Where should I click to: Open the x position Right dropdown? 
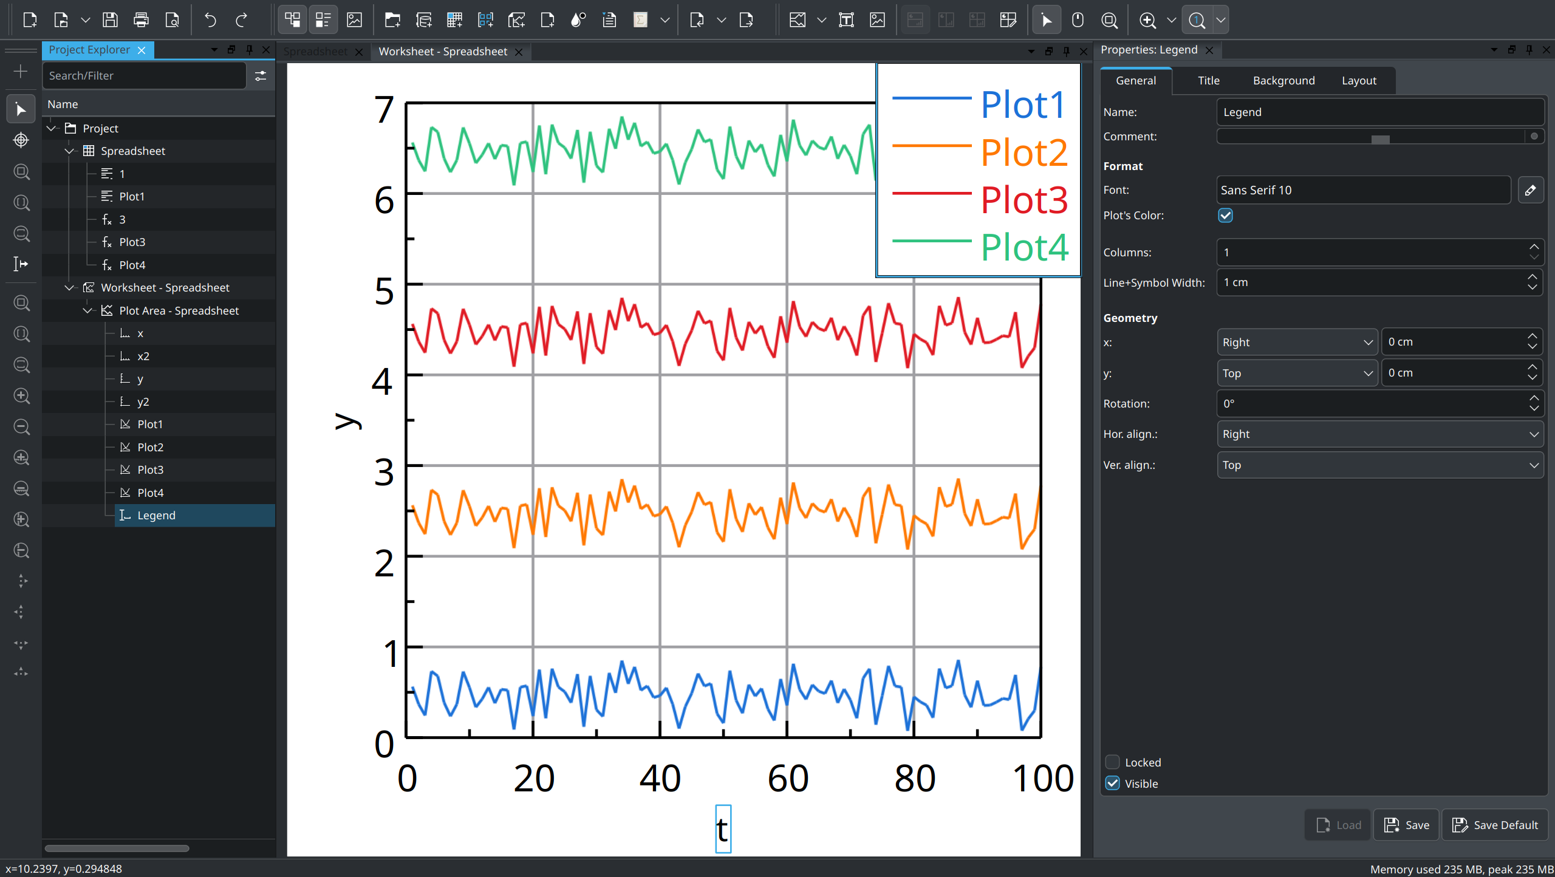[x=1297, y=342]
